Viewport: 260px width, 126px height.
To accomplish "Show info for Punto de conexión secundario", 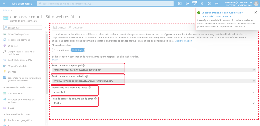I will tap(86, 76).
